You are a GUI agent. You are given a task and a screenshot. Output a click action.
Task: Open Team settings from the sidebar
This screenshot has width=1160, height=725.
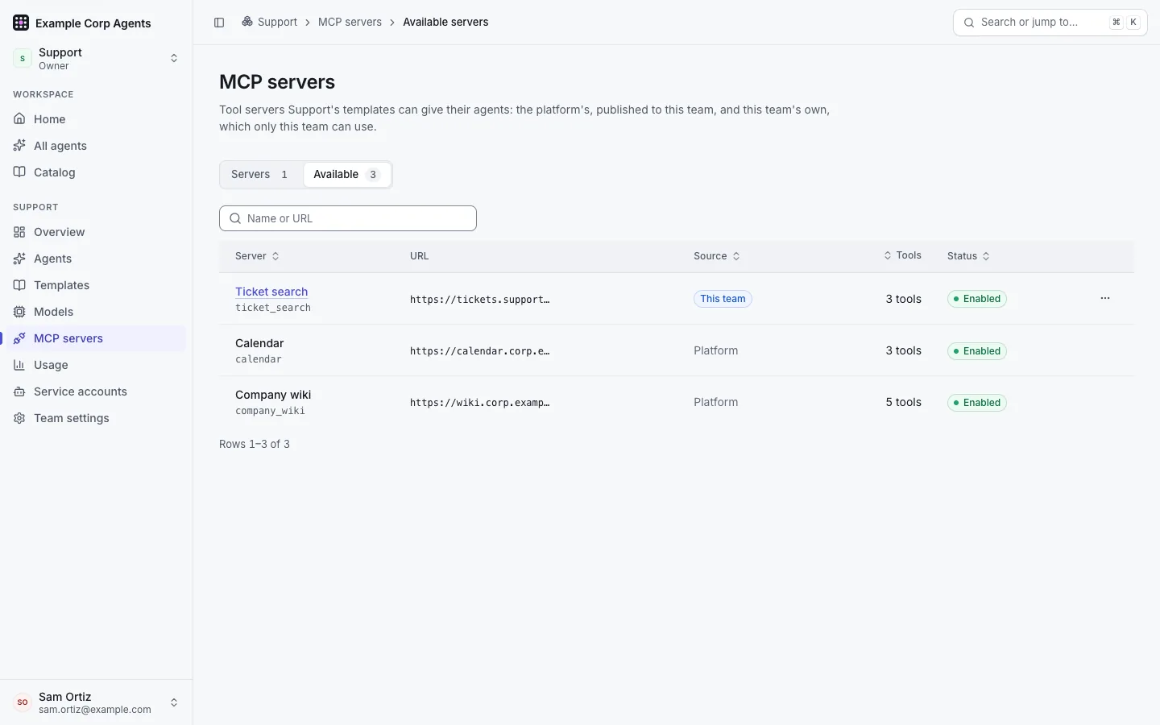(97, 418)
